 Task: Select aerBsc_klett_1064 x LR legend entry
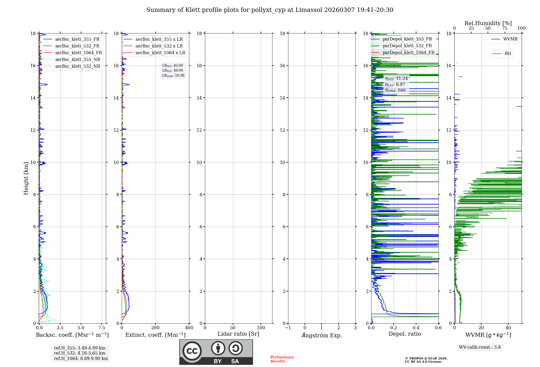tap(160, 53)
